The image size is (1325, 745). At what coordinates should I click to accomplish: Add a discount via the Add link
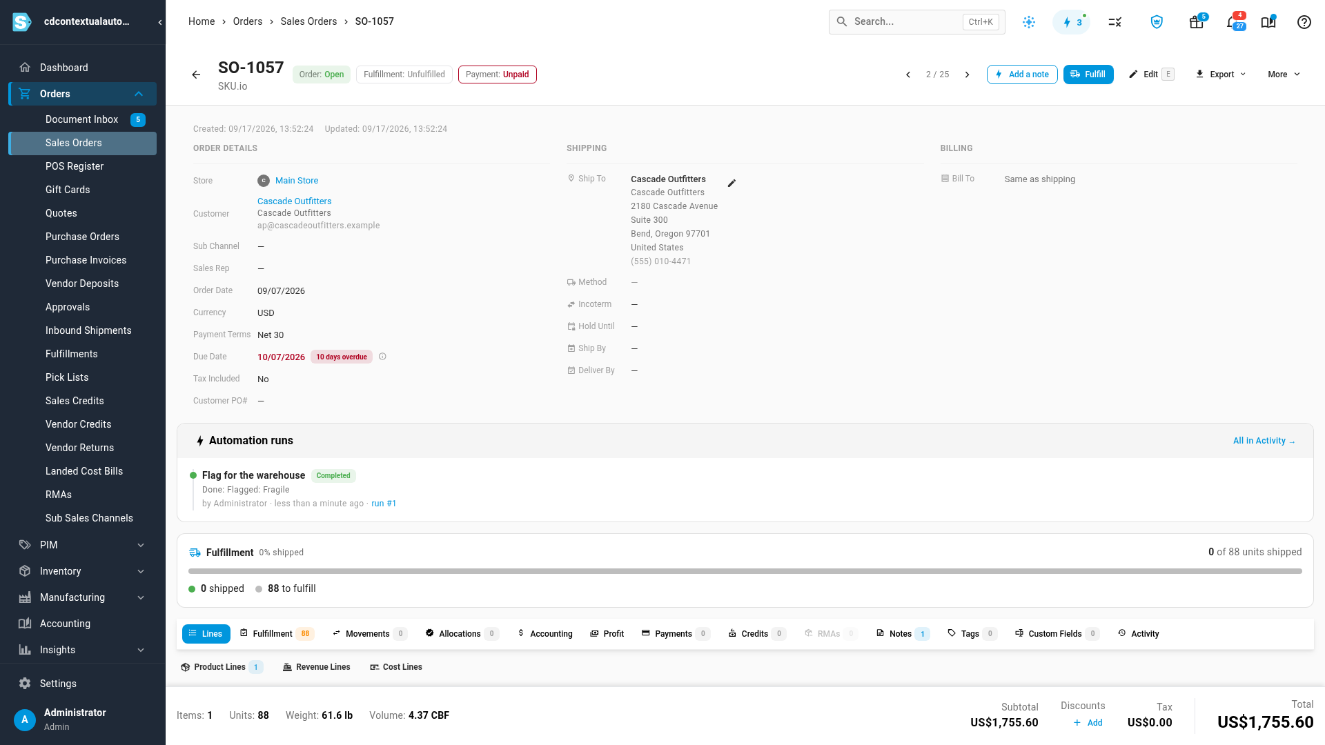1088,723
